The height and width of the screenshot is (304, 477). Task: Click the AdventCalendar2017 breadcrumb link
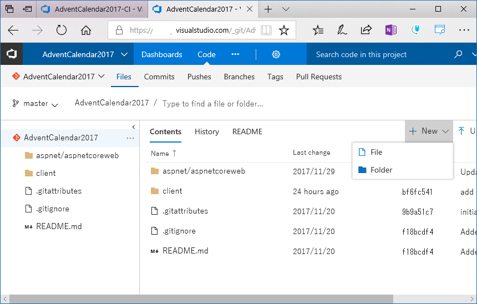click(x=111, y=103)
